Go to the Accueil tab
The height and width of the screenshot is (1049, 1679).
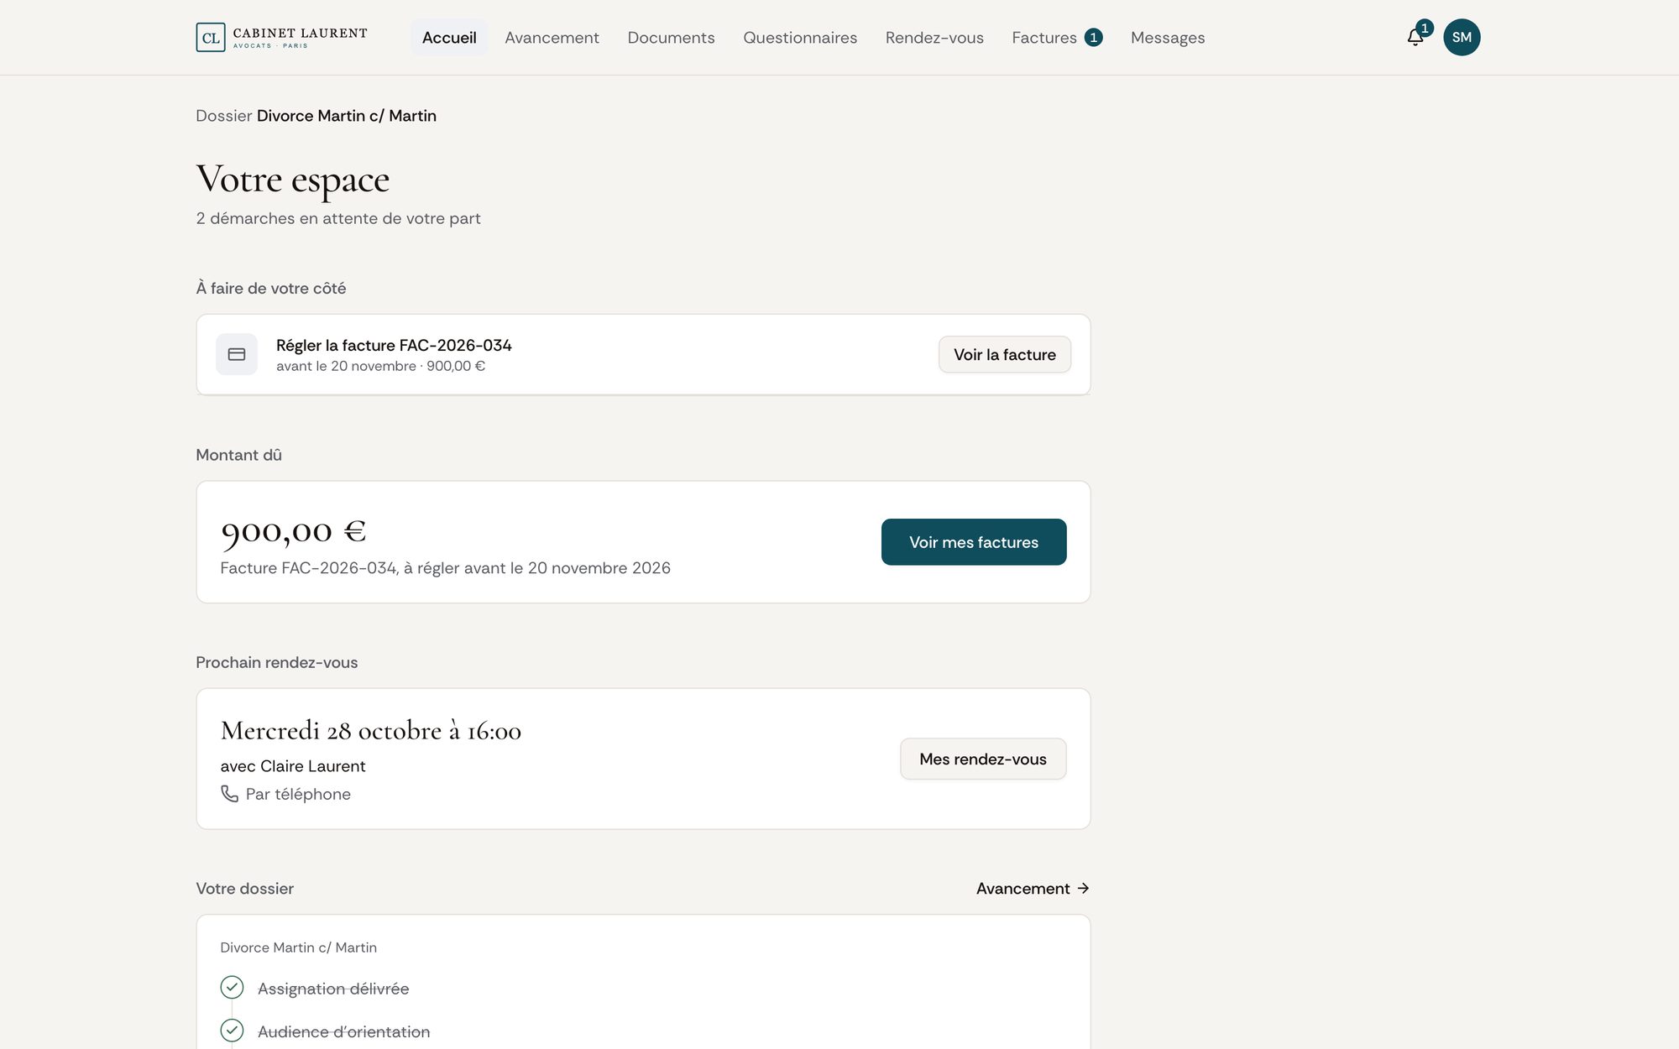coord(449,37)
